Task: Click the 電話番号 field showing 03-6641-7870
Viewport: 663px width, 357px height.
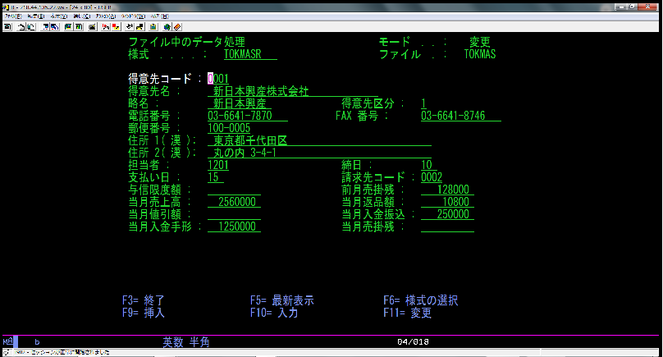Action: pyautogui.click(x=240, y=116)
